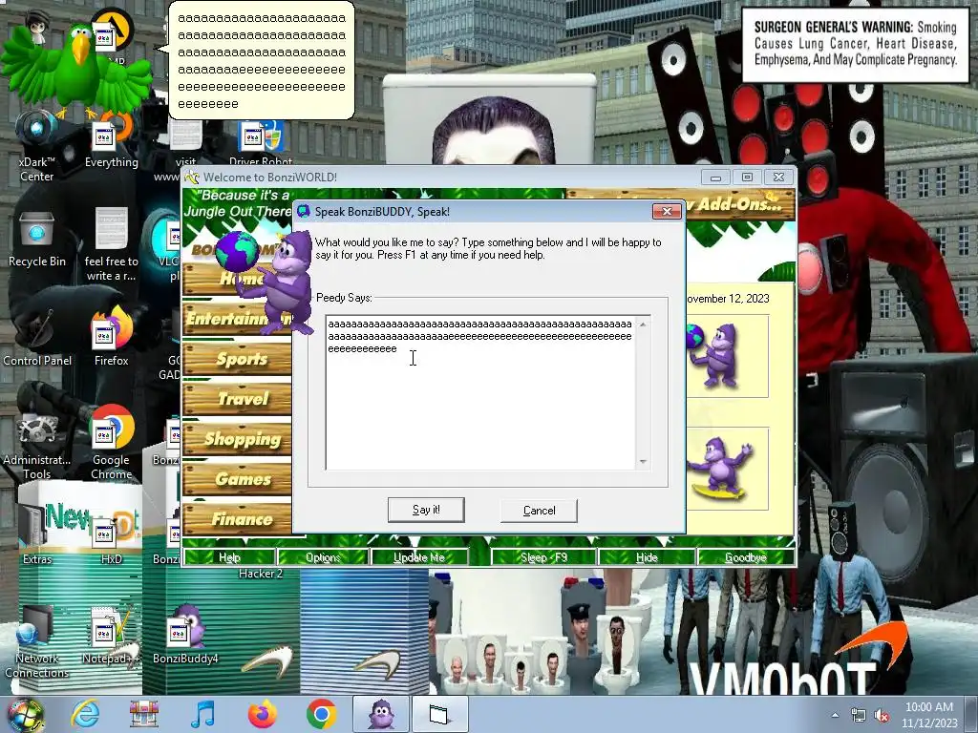Viewport: 978px width, 733px height.
Task: Open the xDark Center desktop icon
Action: 37,146
